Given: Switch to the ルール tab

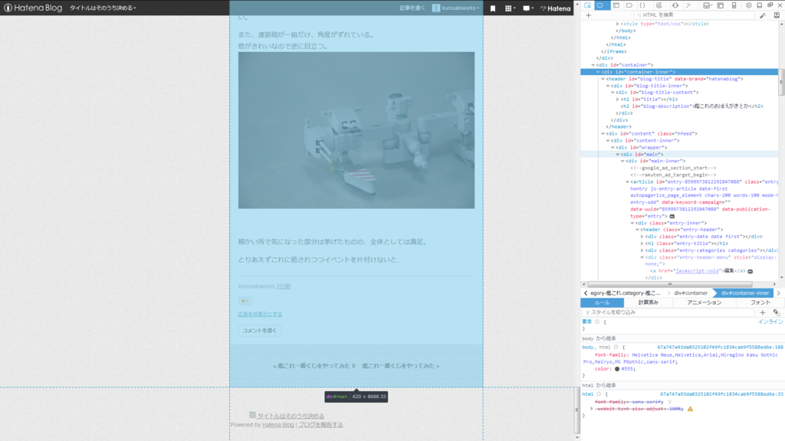Looking at the screenshot, I should pyautogui.click(x=603, y=302).
